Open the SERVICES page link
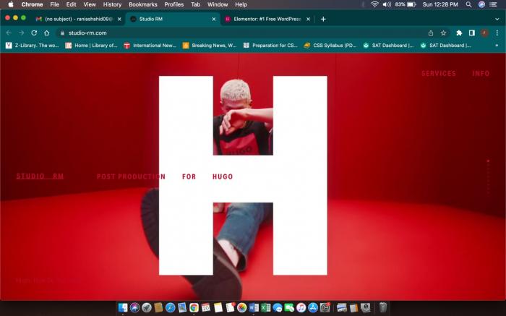Image resolution: width=506 pixels, height=316 pixels. 439,74
